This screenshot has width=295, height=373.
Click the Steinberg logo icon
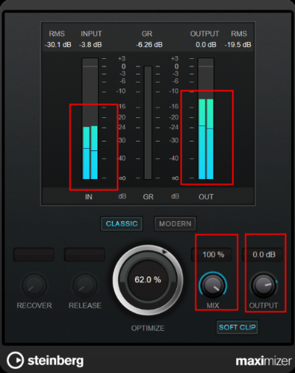[x=15, y=360]
